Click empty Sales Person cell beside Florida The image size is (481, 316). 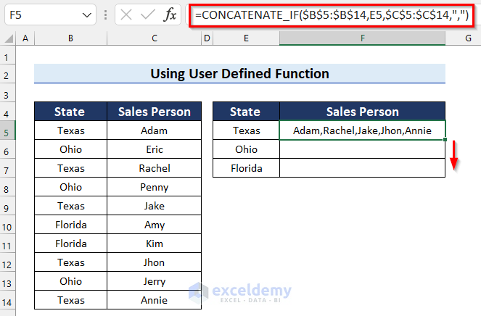[x=362, y=168]
